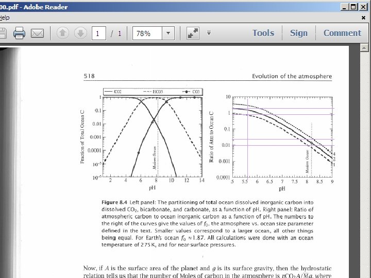Select the page number field

click(98, 33)
